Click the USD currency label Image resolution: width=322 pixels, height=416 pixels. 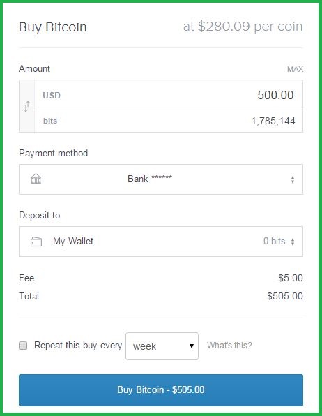(52, 95)
